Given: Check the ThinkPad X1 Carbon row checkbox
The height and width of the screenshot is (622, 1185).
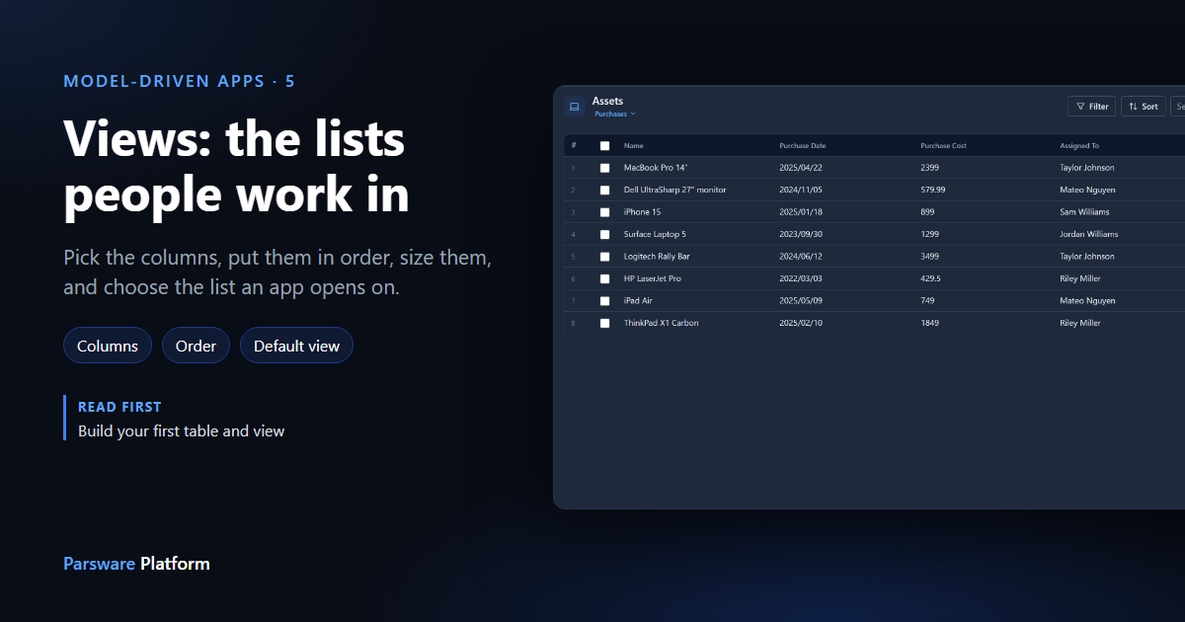Looking at the screenshot, I should (x=605, y=323).
